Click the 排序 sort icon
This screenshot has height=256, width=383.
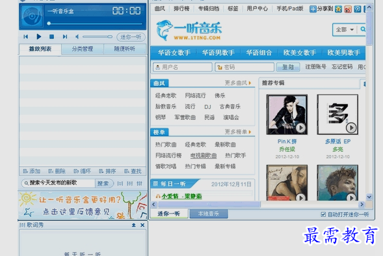(107, 171)
